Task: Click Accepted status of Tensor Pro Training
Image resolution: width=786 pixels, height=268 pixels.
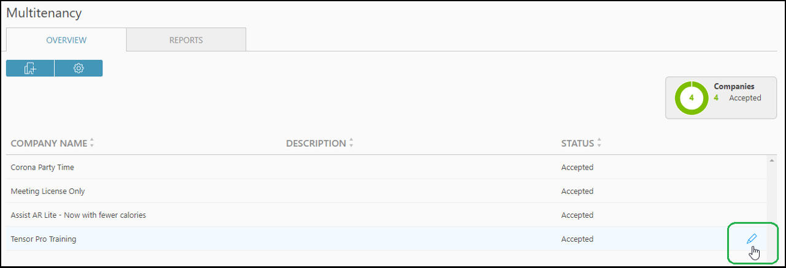Action: [x=577, y=239]
